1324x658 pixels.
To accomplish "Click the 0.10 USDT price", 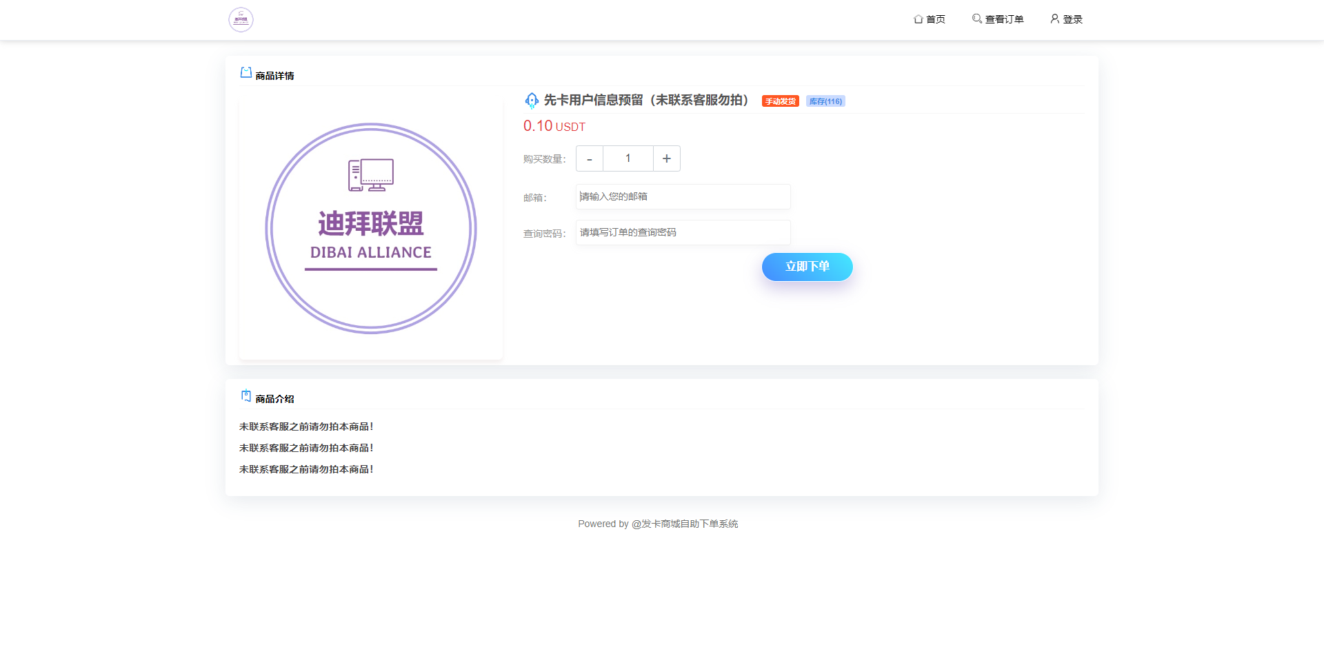I will point(554,126).
